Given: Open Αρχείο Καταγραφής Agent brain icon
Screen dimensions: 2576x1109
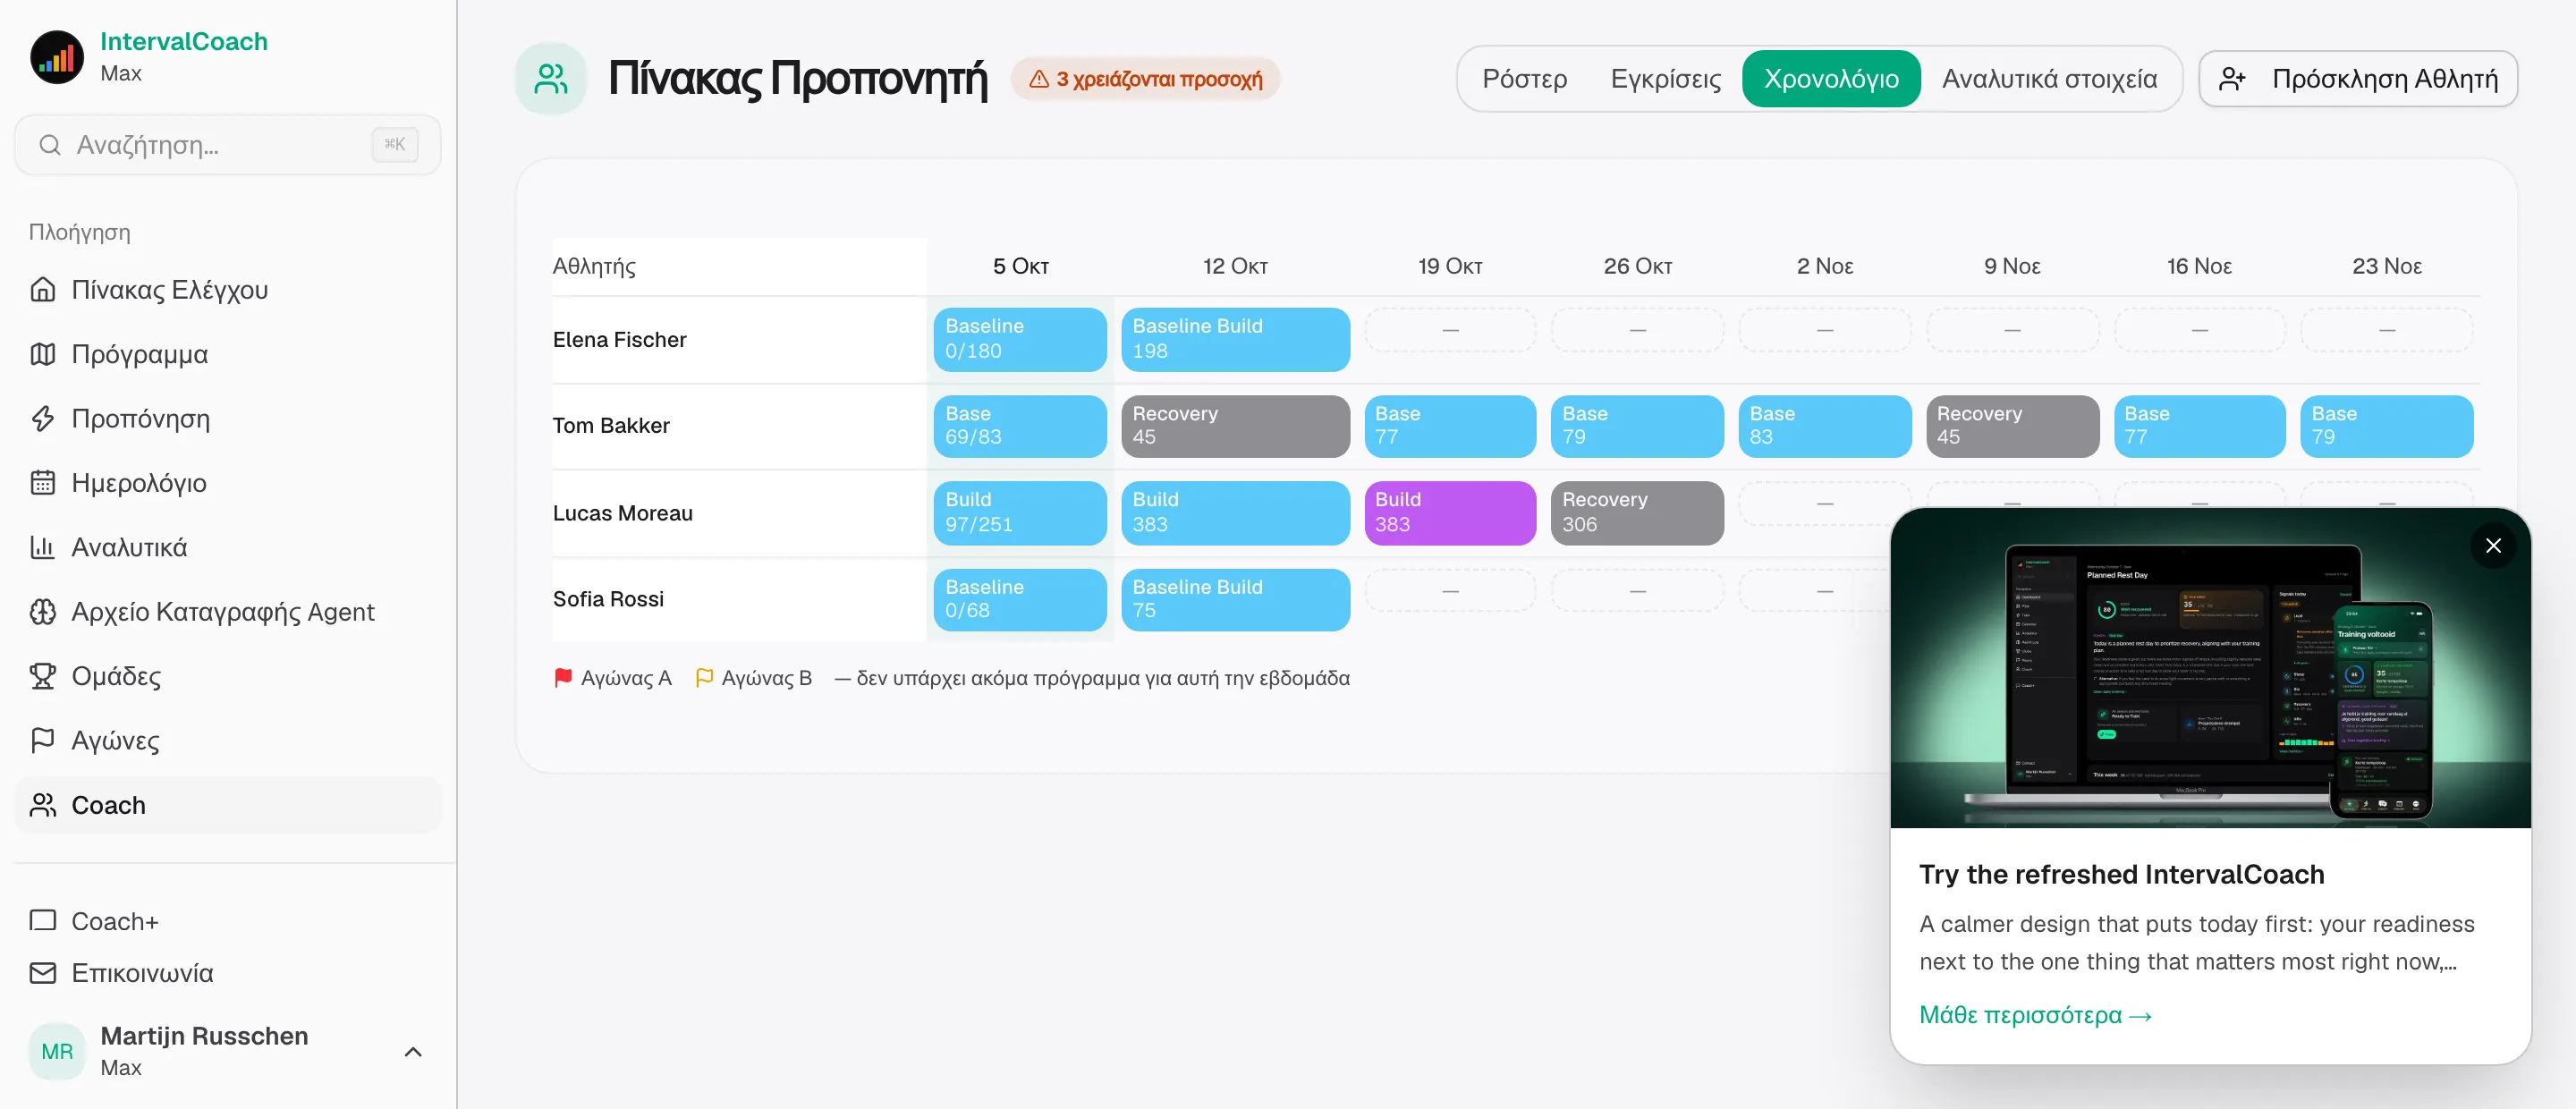Looking at the screenshot, I should point(43,612).
